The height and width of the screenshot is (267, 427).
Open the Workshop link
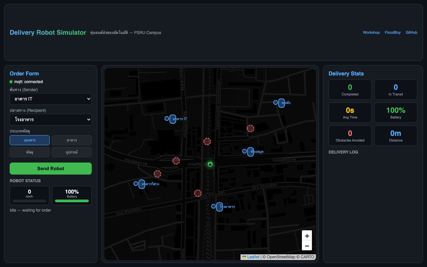coord(371,32)
